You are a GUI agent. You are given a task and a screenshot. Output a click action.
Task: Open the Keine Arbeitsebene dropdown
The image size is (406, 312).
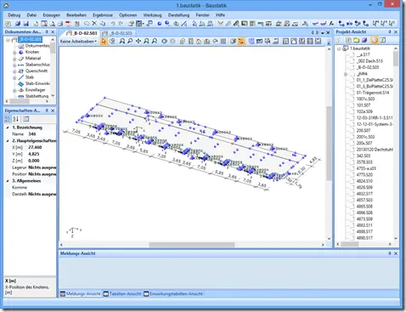pyautogui.click(x=78, y=42)
